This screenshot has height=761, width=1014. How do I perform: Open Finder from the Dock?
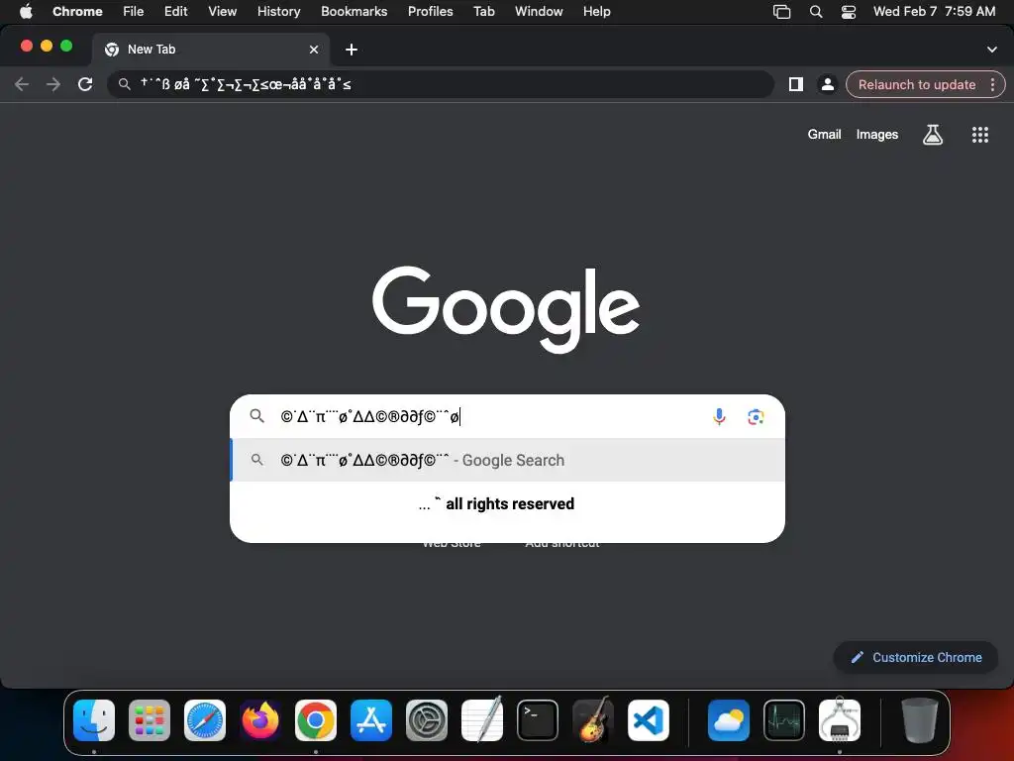(x=94, y=720)
